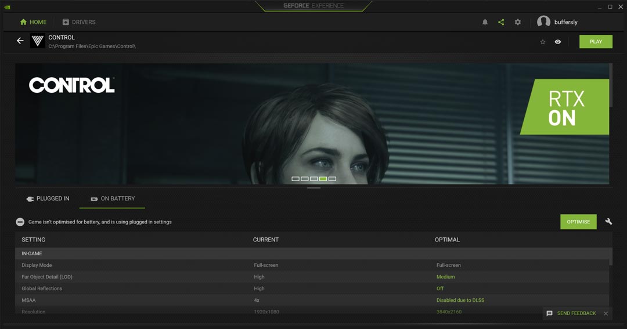The width and height of the screenshot is (627, 329).
Task: Open settings via the gear icon
Action: [517, 22]
